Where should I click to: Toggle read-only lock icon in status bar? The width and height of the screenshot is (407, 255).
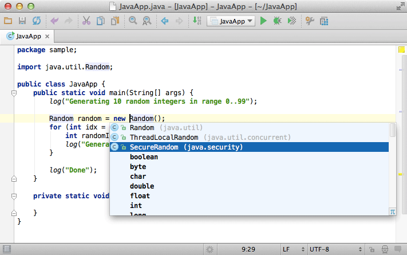[x=372, y=250]
